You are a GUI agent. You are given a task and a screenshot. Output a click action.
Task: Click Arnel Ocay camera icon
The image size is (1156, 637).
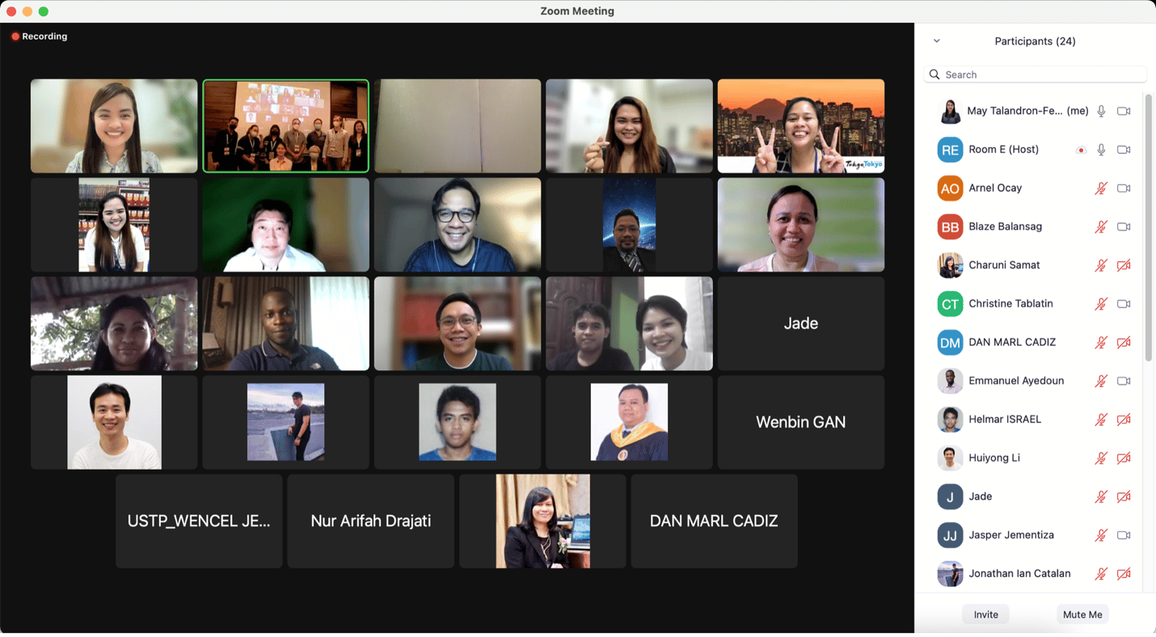[1124, 188]
